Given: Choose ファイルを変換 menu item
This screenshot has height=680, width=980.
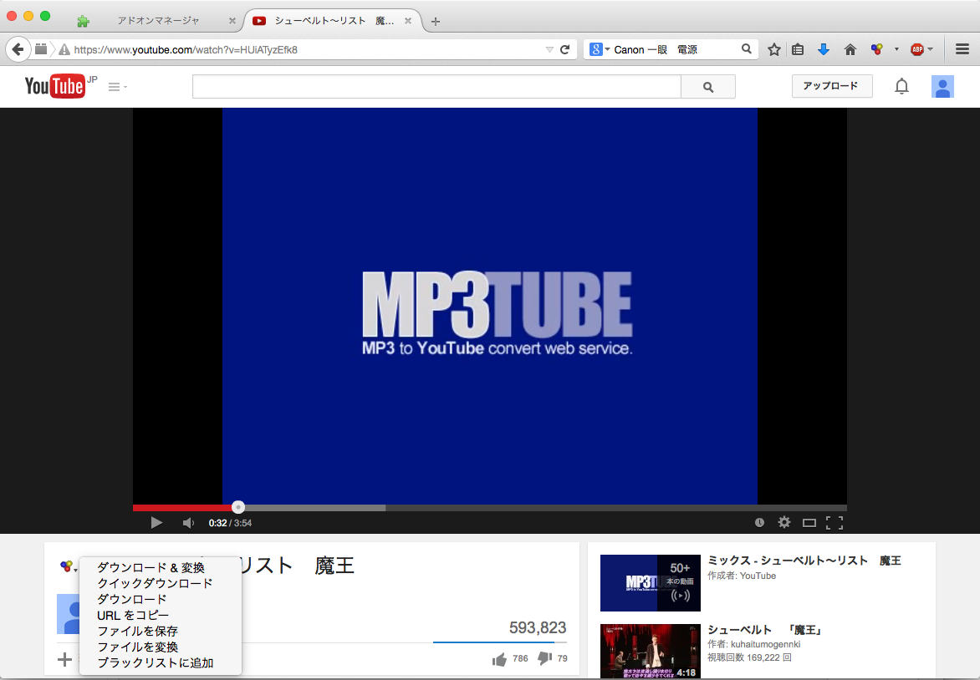Looking at the screenshot, I should pyautogui.click(x=137, y=647).
